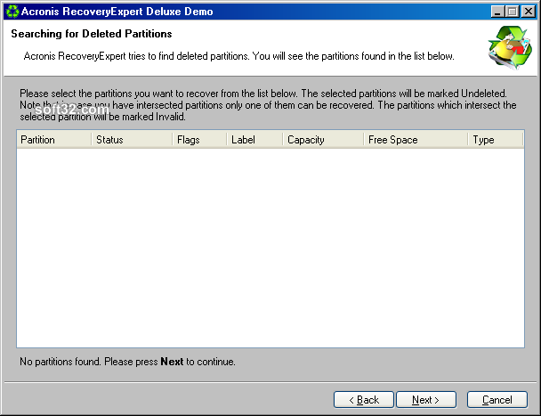541x416 pixels.
Task: Continue with the Next button
Action: coord(426,400)
